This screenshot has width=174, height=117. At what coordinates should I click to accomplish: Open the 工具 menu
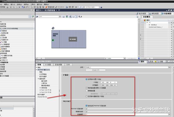33,4
